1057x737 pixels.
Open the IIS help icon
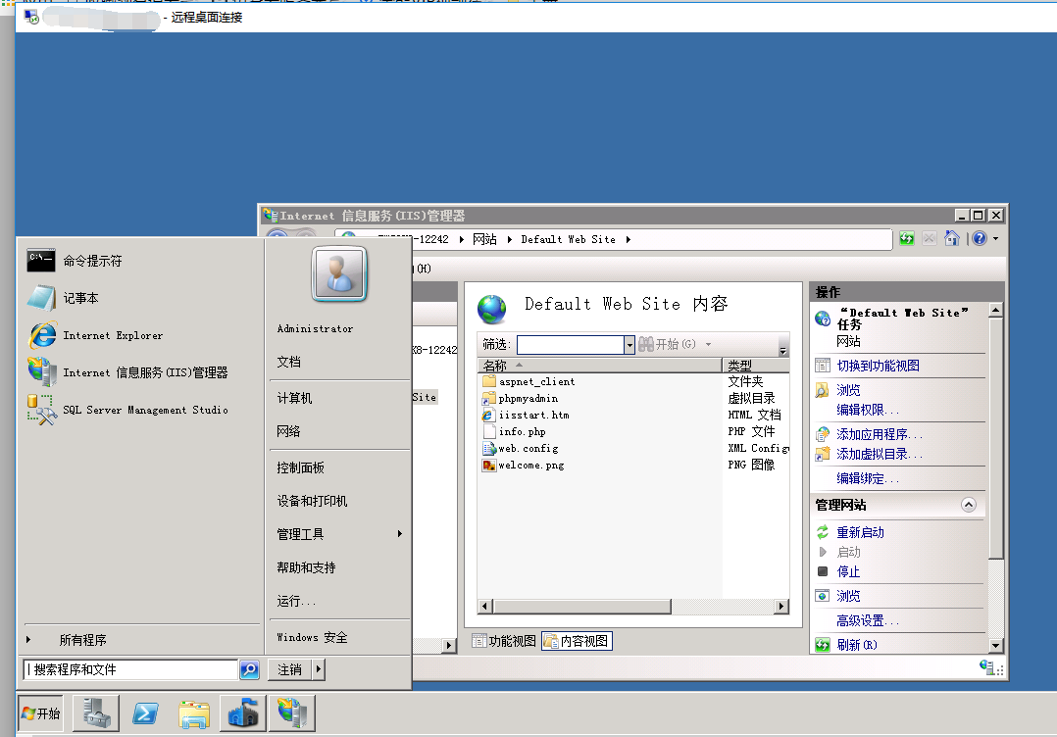tap(980, 238)
